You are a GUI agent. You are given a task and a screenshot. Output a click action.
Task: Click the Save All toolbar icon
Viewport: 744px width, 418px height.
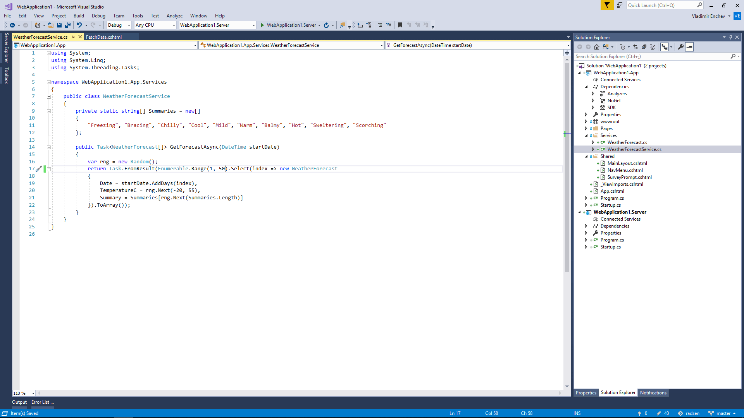pyautogui.click(x=68, y=25)
